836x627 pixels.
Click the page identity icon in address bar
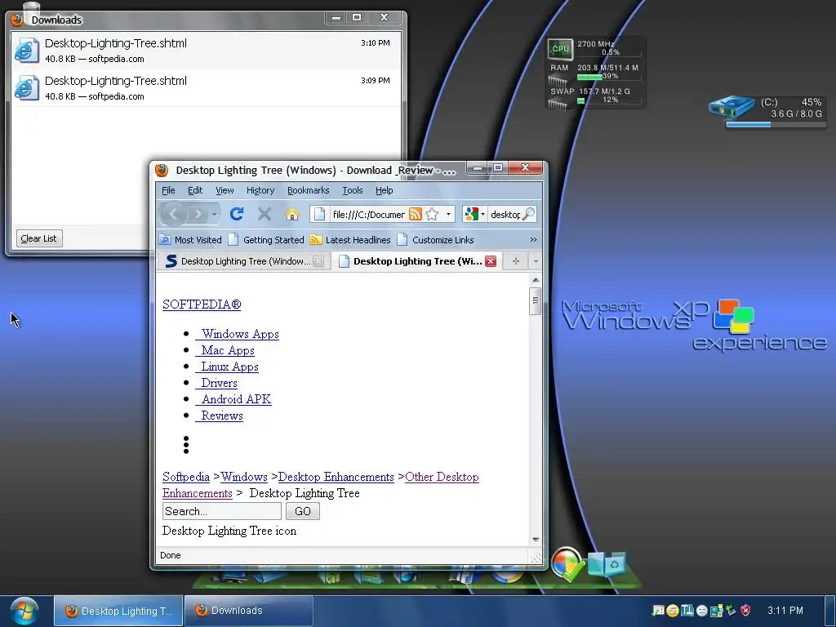point(319,214)
